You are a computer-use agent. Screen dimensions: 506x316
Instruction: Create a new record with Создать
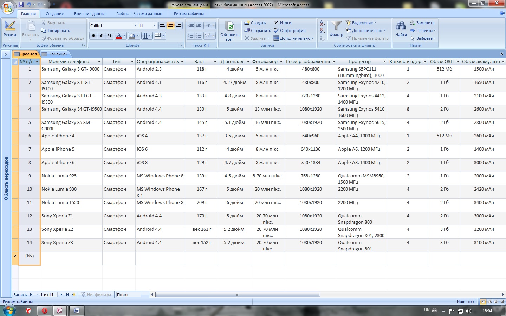pos(255,23)
